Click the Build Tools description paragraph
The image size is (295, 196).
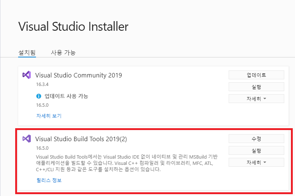coord(127,163)
